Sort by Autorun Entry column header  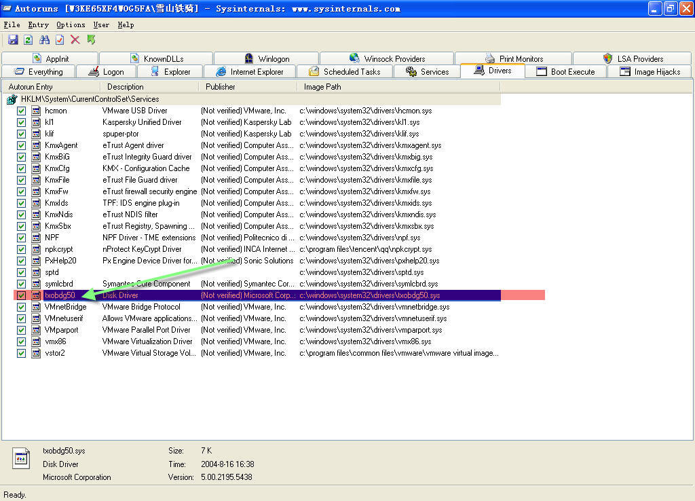click(52, 87)
